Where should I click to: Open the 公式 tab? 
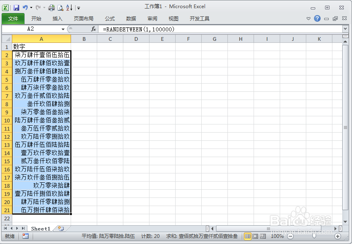110,19
